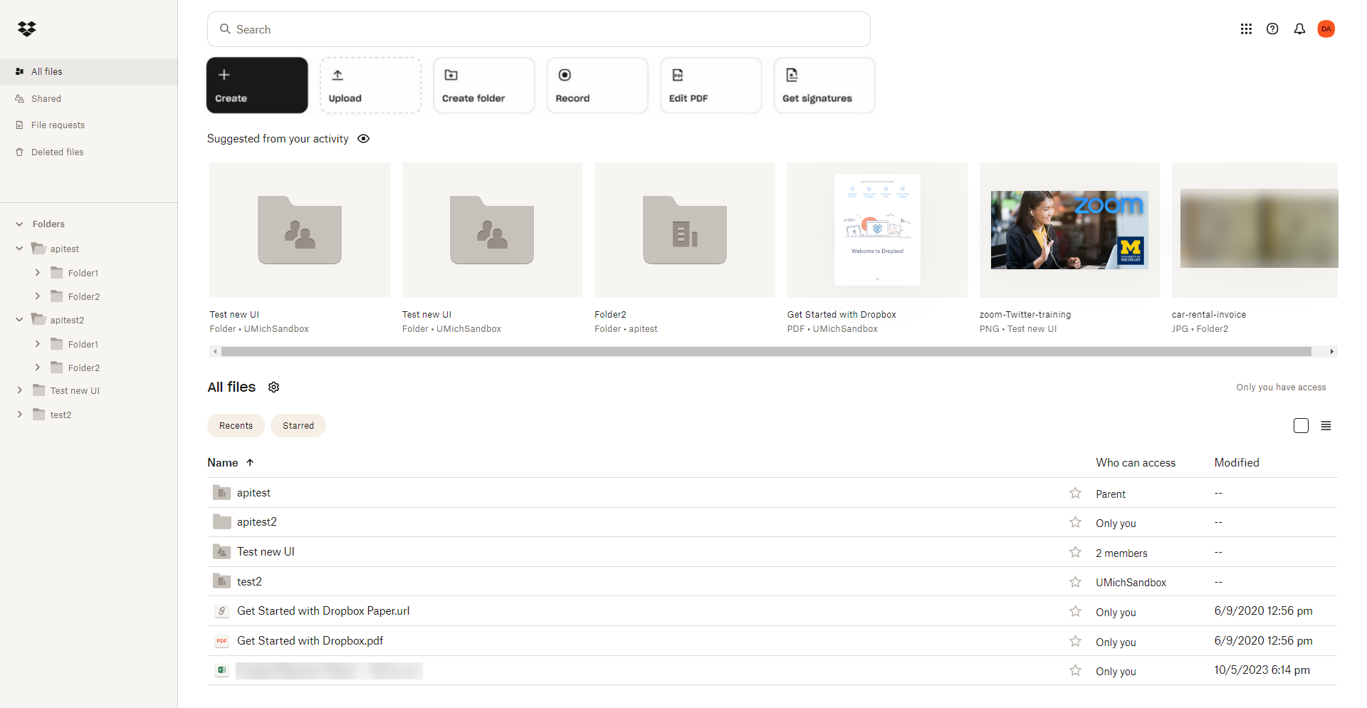This screenshot has height=708, width=1367.
Task: Star the apitest2 folder
Action: [x=1075, y=523]
